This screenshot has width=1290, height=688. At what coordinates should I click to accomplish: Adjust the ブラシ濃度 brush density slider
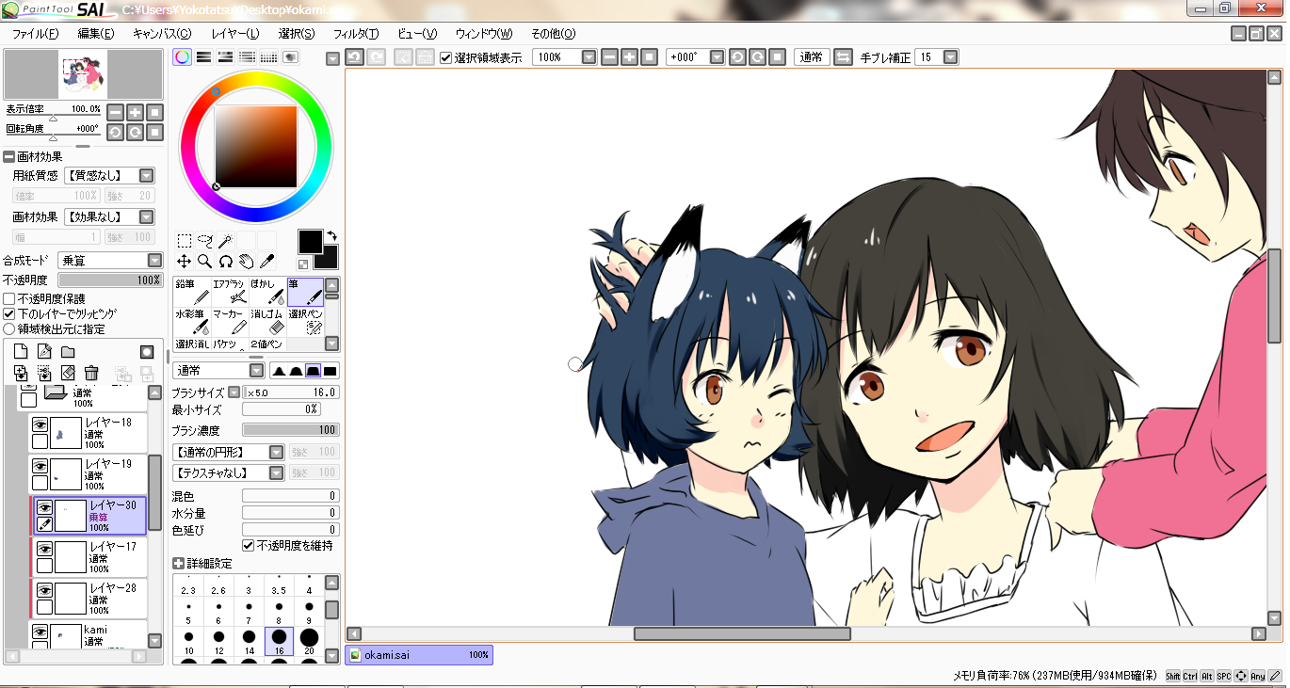pos(291,430)
